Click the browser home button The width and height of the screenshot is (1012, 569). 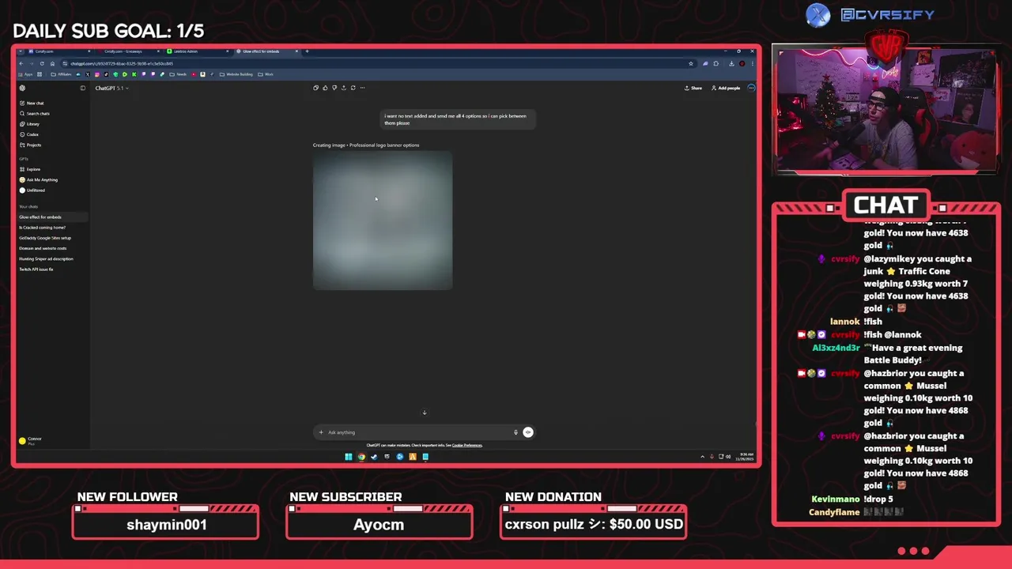(x=52, y=63)
